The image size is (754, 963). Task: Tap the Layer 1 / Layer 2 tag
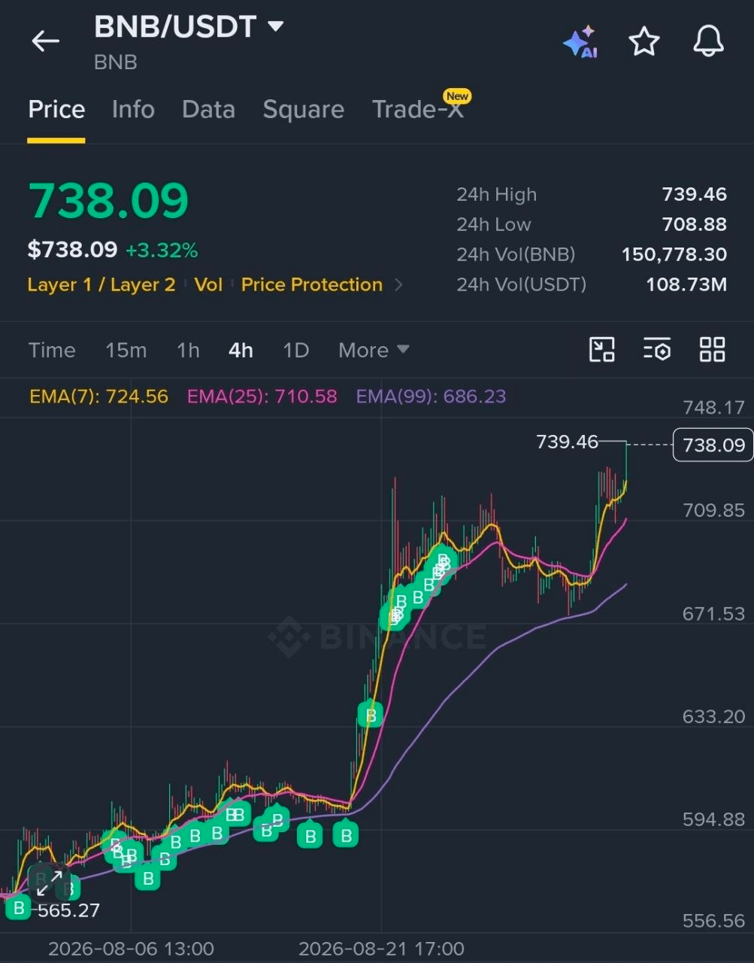click(101, 285)
